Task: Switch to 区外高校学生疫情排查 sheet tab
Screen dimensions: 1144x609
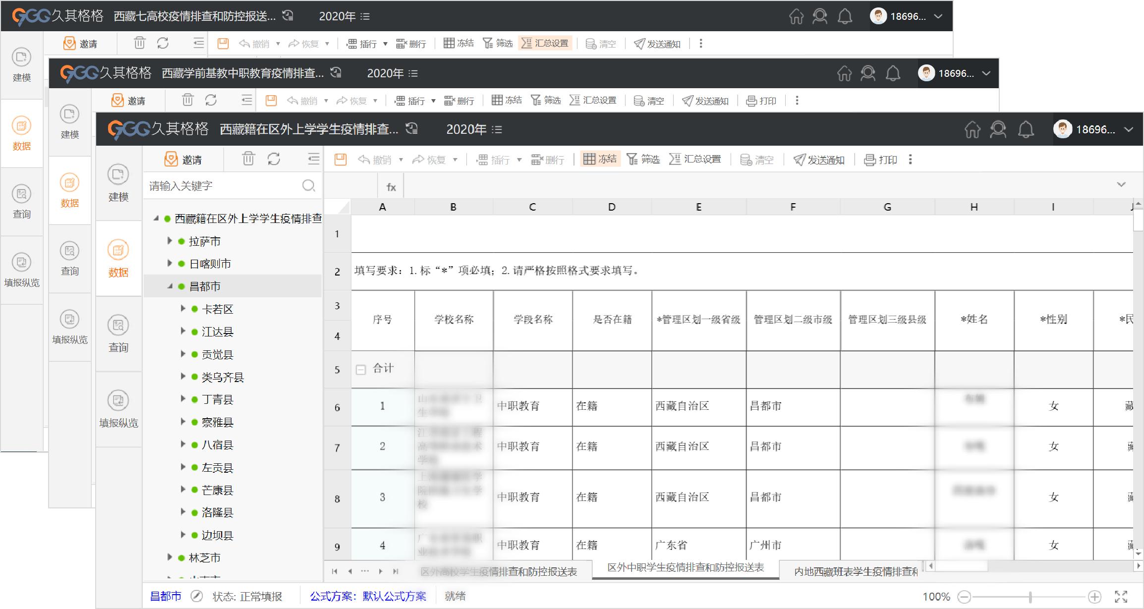Action: [498, 571]
